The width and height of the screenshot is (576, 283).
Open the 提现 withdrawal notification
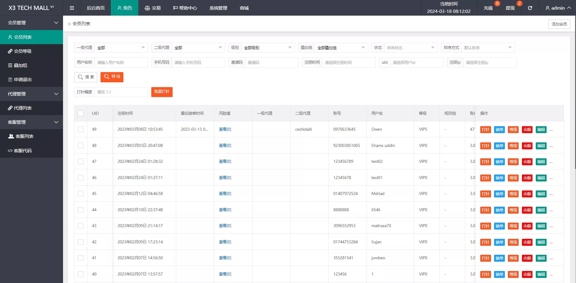pyautogui.click(x=510, y=8)
